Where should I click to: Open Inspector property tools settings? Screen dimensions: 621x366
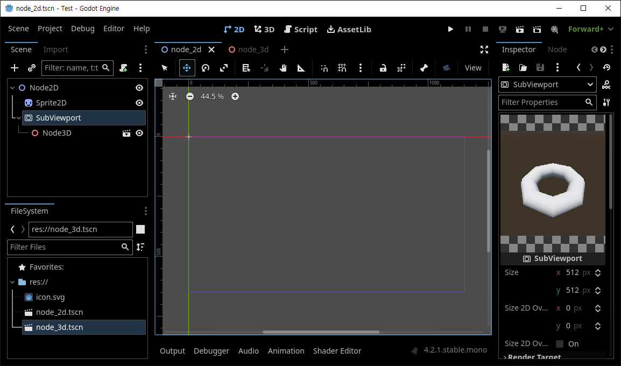(606, 102)
